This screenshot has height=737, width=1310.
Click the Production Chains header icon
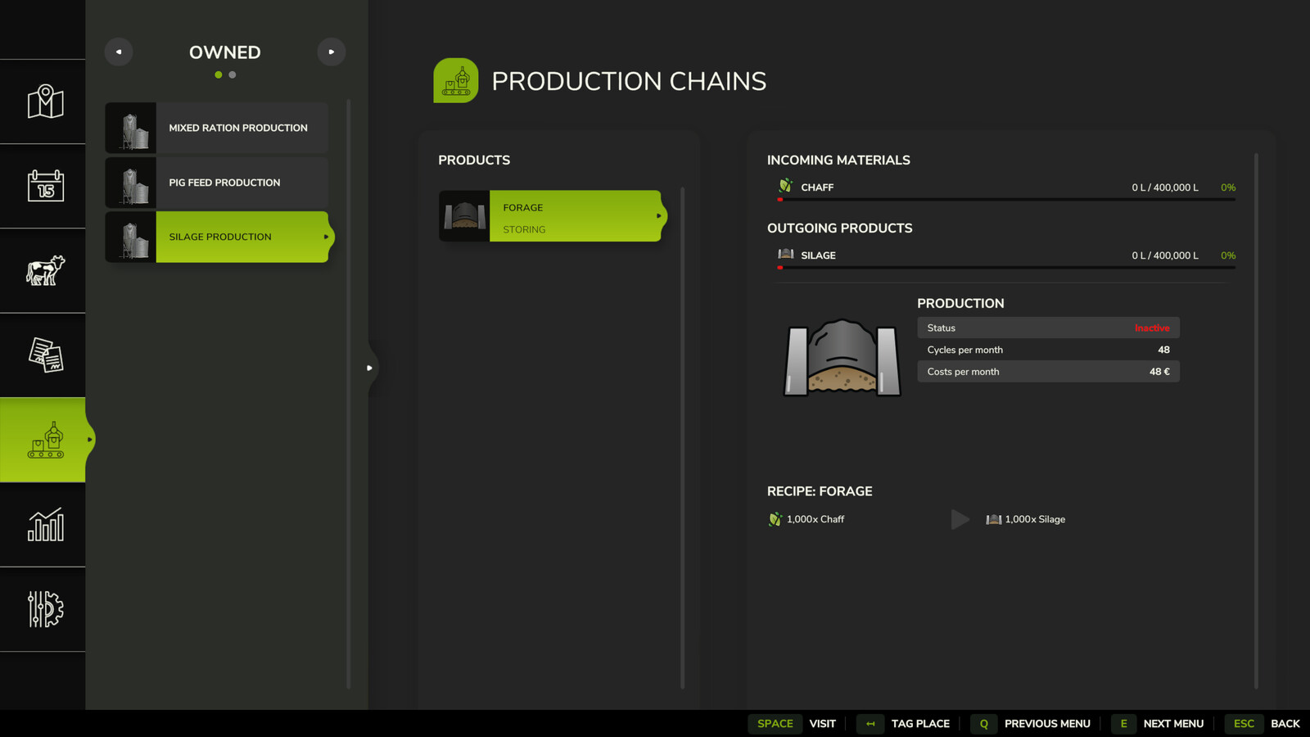(x=456, y=80)
